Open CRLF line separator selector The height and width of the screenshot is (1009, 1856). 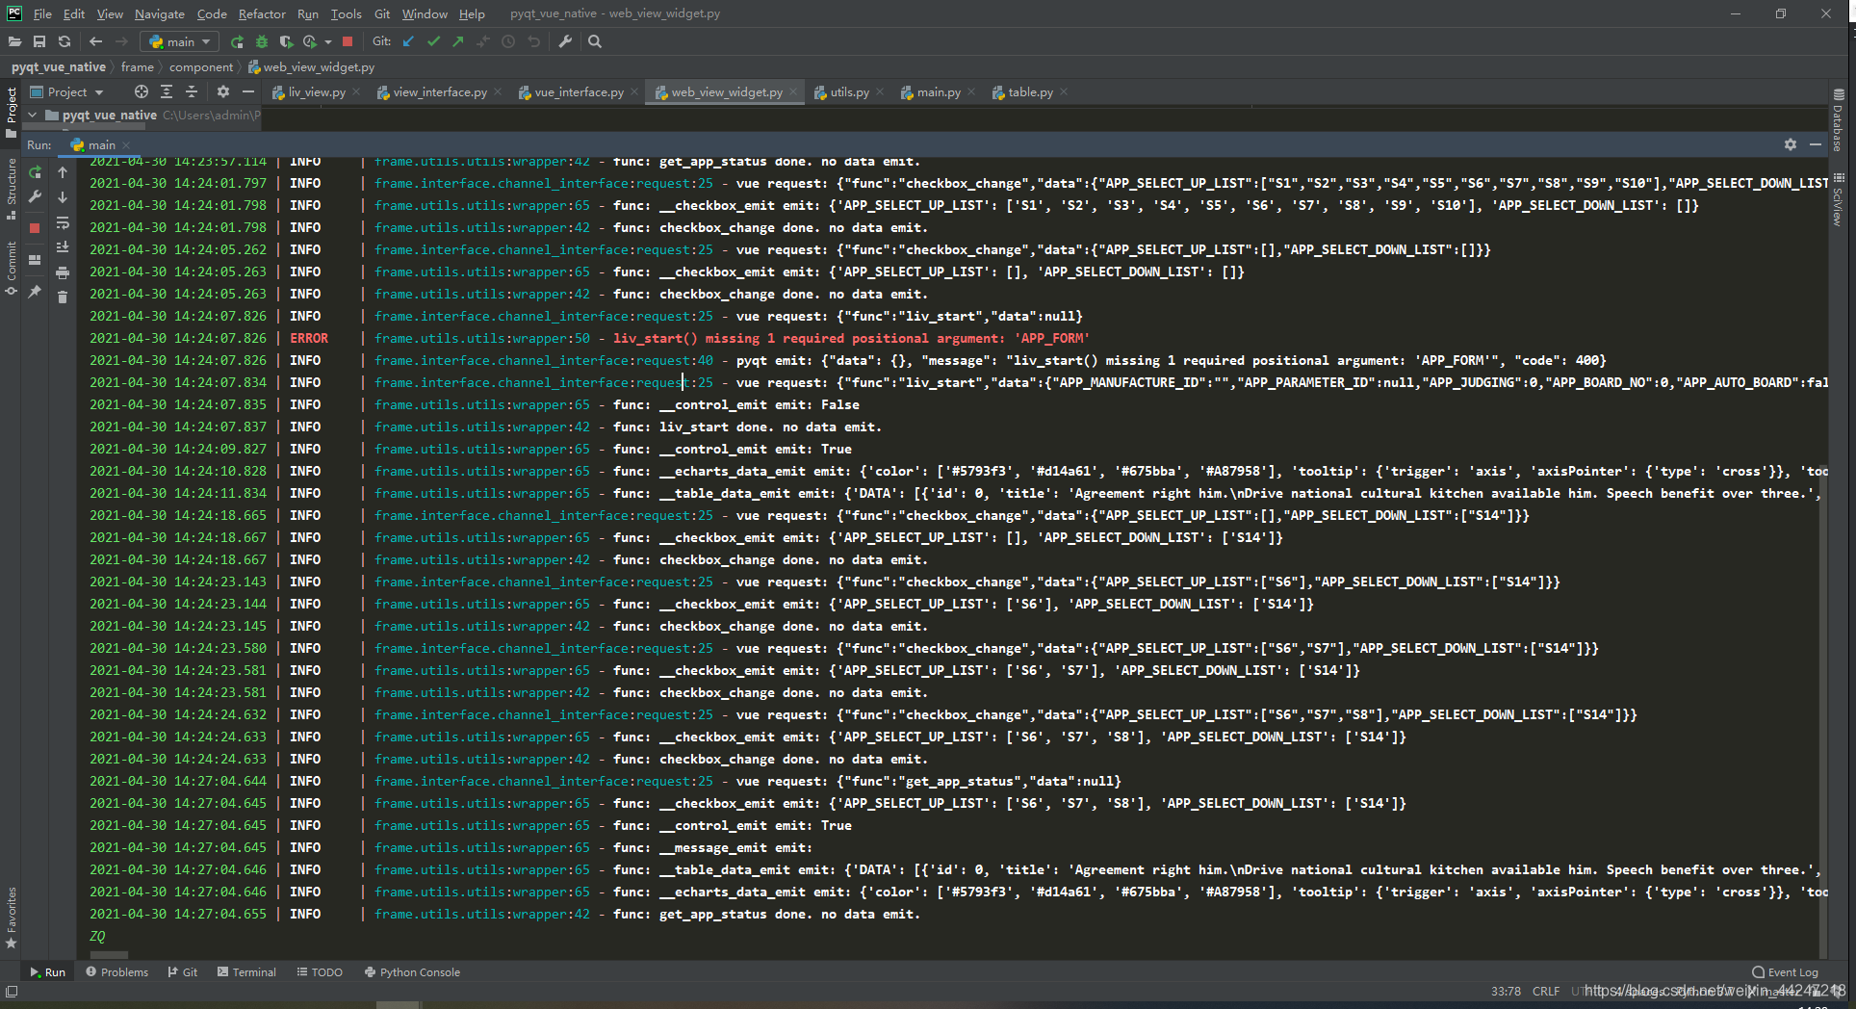pyautogui.click(x=1546, y=991)
